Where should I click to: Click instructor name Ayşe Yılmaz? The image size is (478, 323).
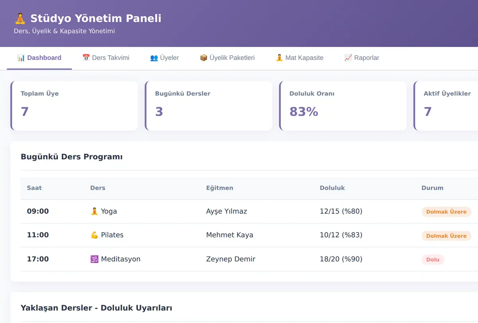click(226, 211)
